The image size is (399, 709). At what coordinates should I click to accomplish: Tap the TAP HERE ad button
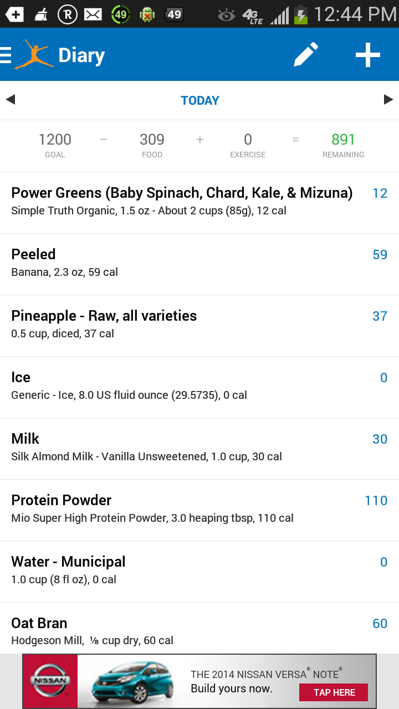pos(334,692)
